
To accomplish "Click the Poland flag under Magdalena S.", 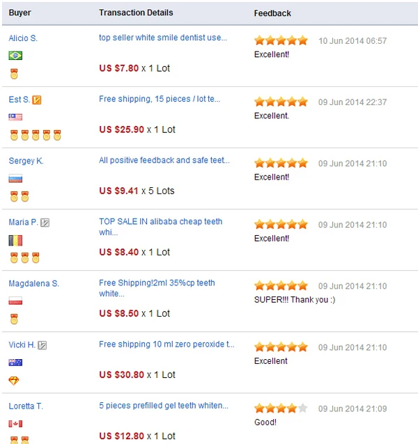I will coord(15,301).
